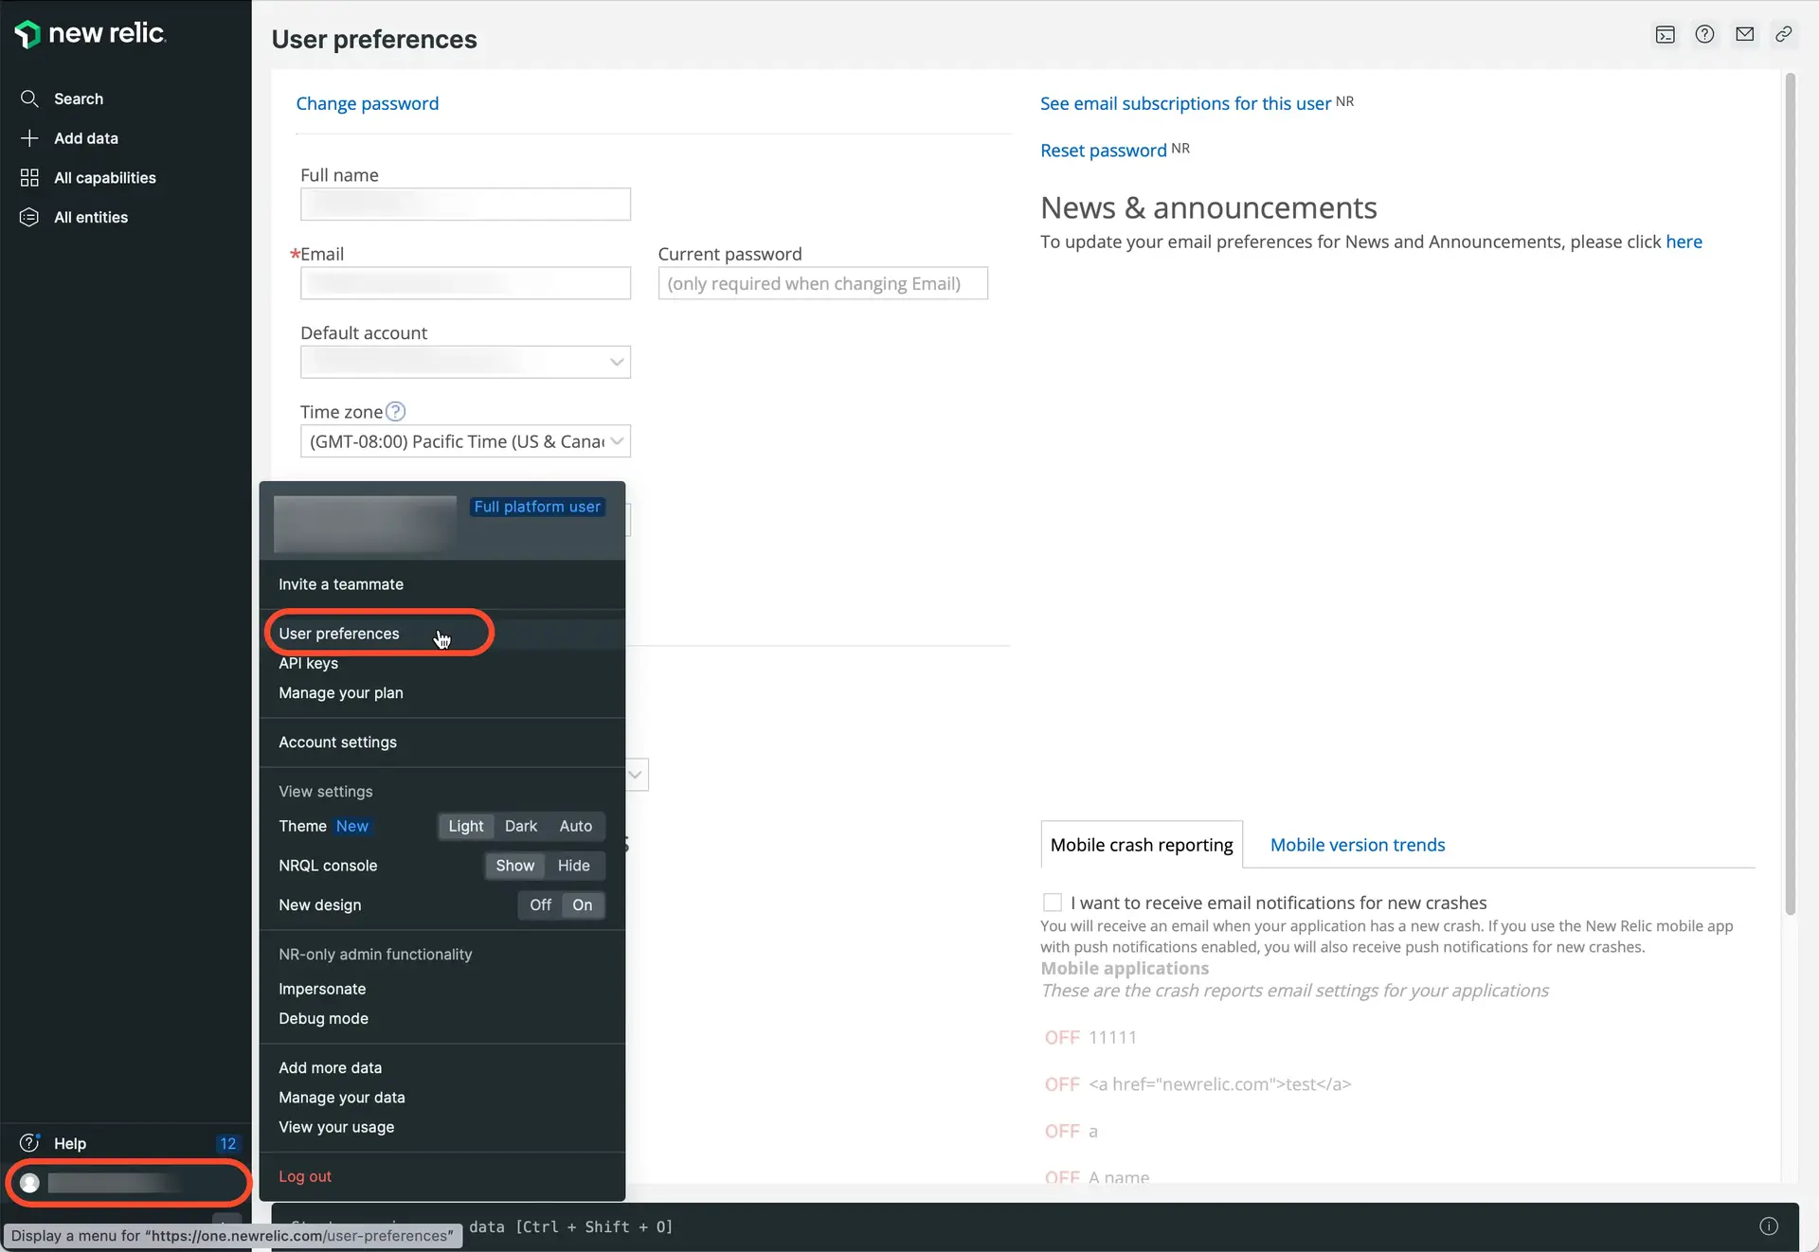Image resolution: width=1819 pixels, height=1252 pixels.
Task: Select the Light theme option
Action: (466, 826)
